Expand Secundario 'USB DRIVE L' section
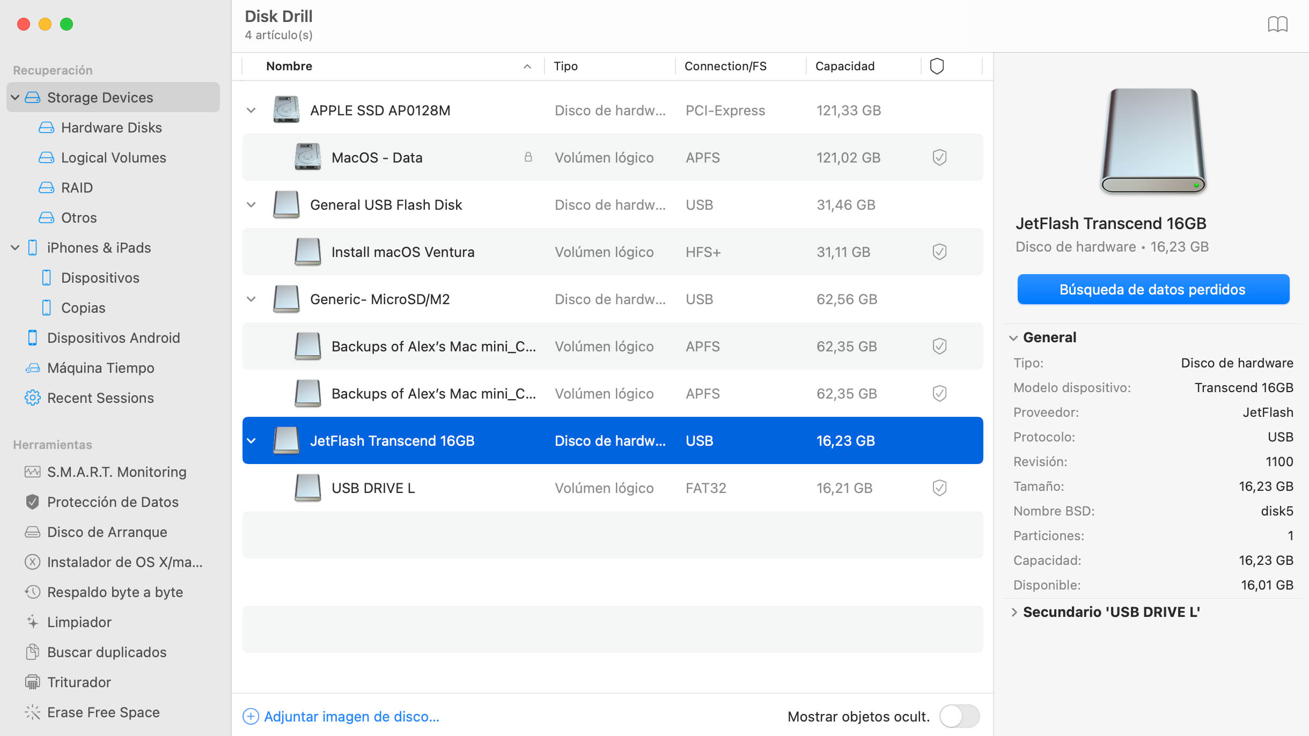Screen dimensions: 1309x736 (x=1013, y=612)
